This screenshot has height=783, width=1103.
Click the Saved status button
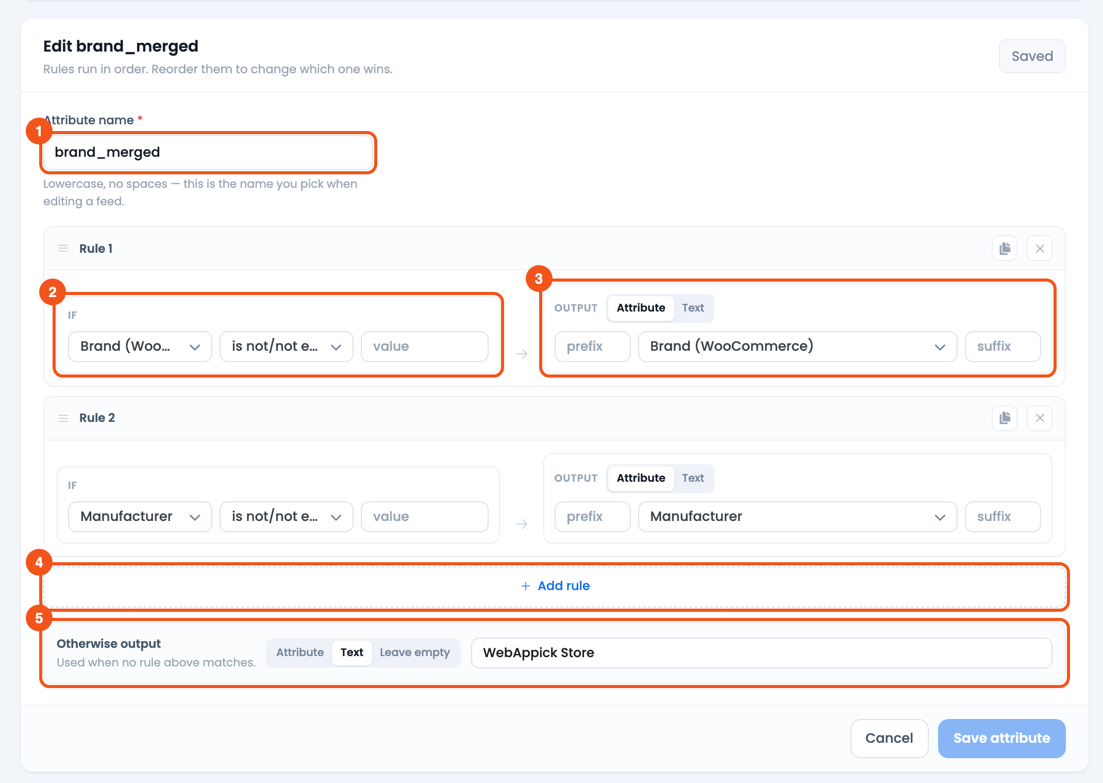tap(1032, 56)
